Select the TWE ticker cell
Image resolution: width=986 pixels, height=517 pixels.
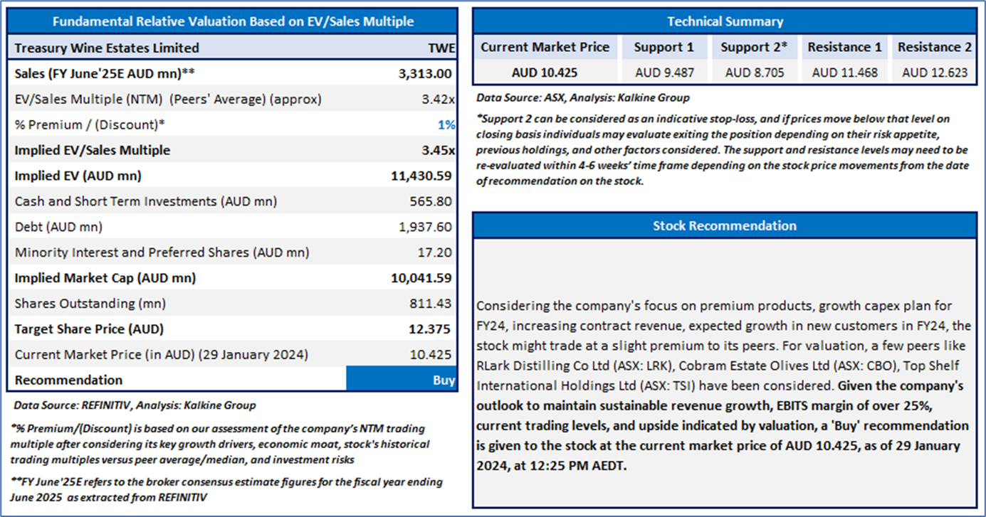pyautogui.click(x=438, y=48)
